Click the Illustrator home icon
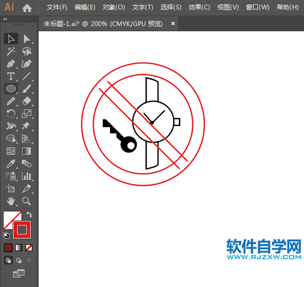 tap(27, 8)
